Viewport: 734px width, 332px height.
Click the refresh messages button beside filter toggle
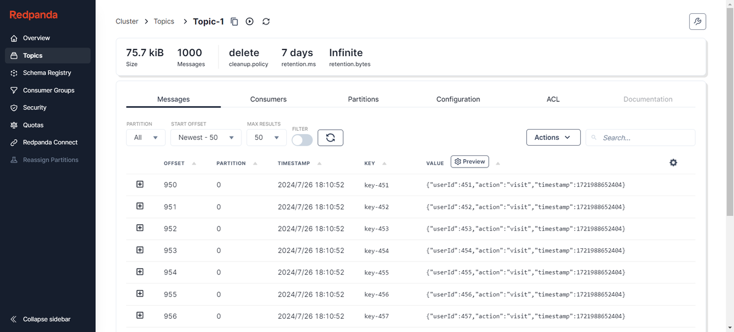[330, 138]
